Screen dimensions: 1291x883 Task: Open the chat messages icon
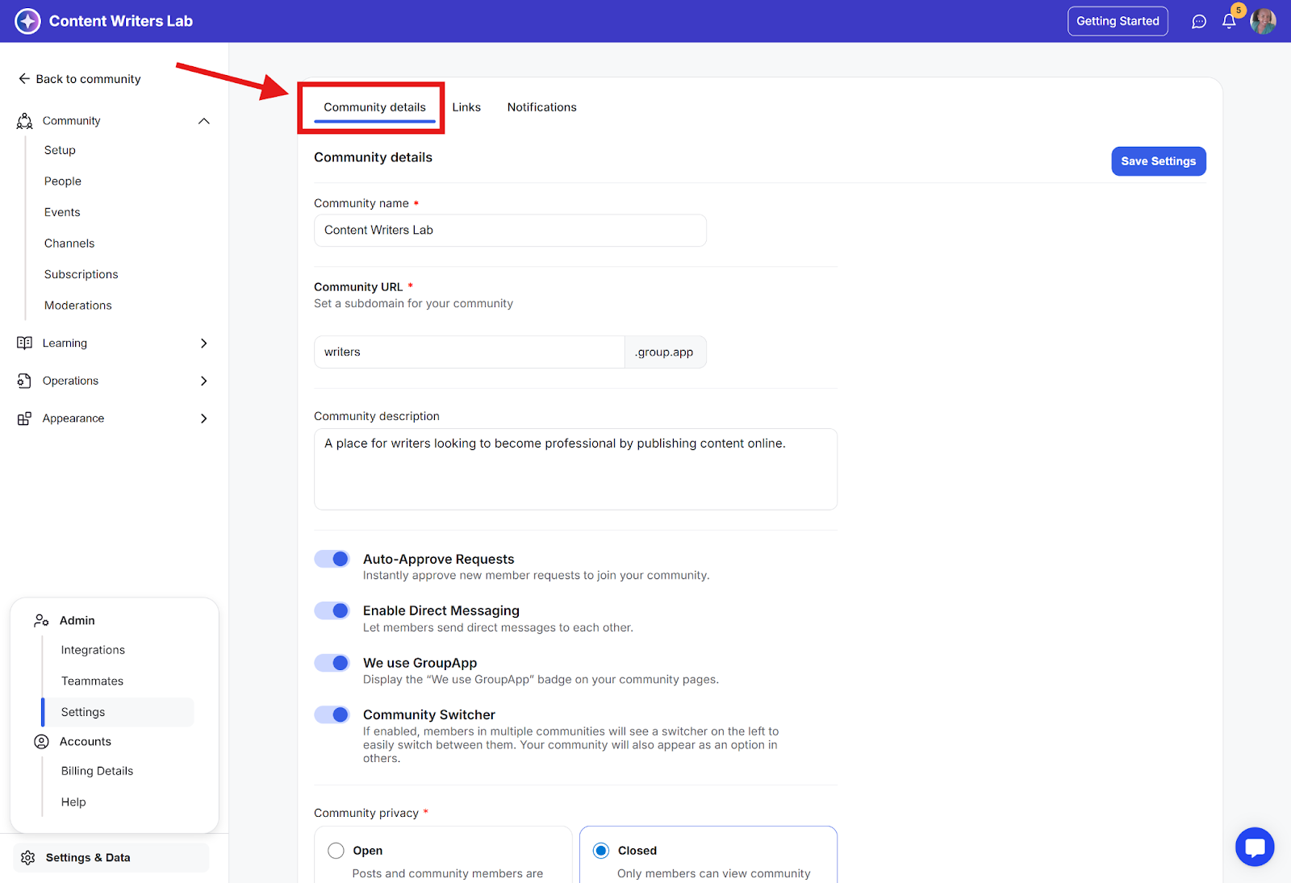point(1199,22)
